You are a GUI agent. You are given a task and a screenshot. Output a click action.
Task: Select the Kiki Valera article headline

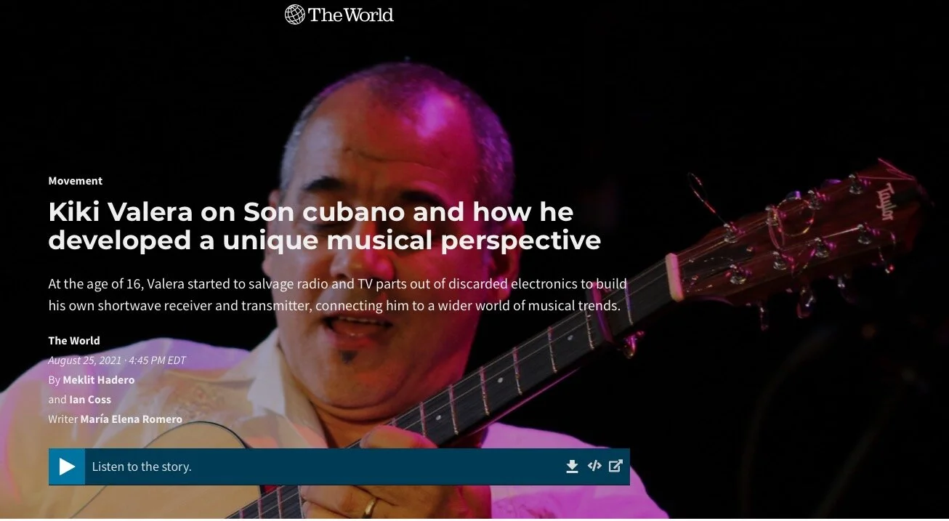point(325,226)
